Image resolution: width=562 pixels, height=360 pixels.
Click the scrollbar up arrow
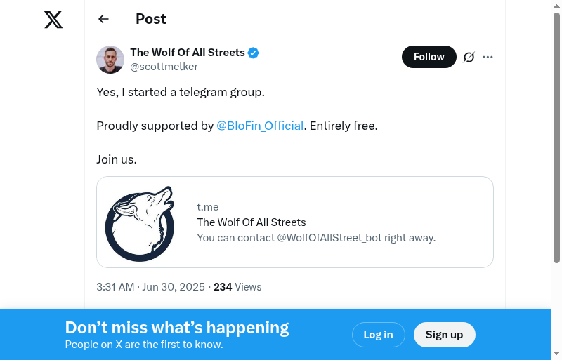coord(556,5)
